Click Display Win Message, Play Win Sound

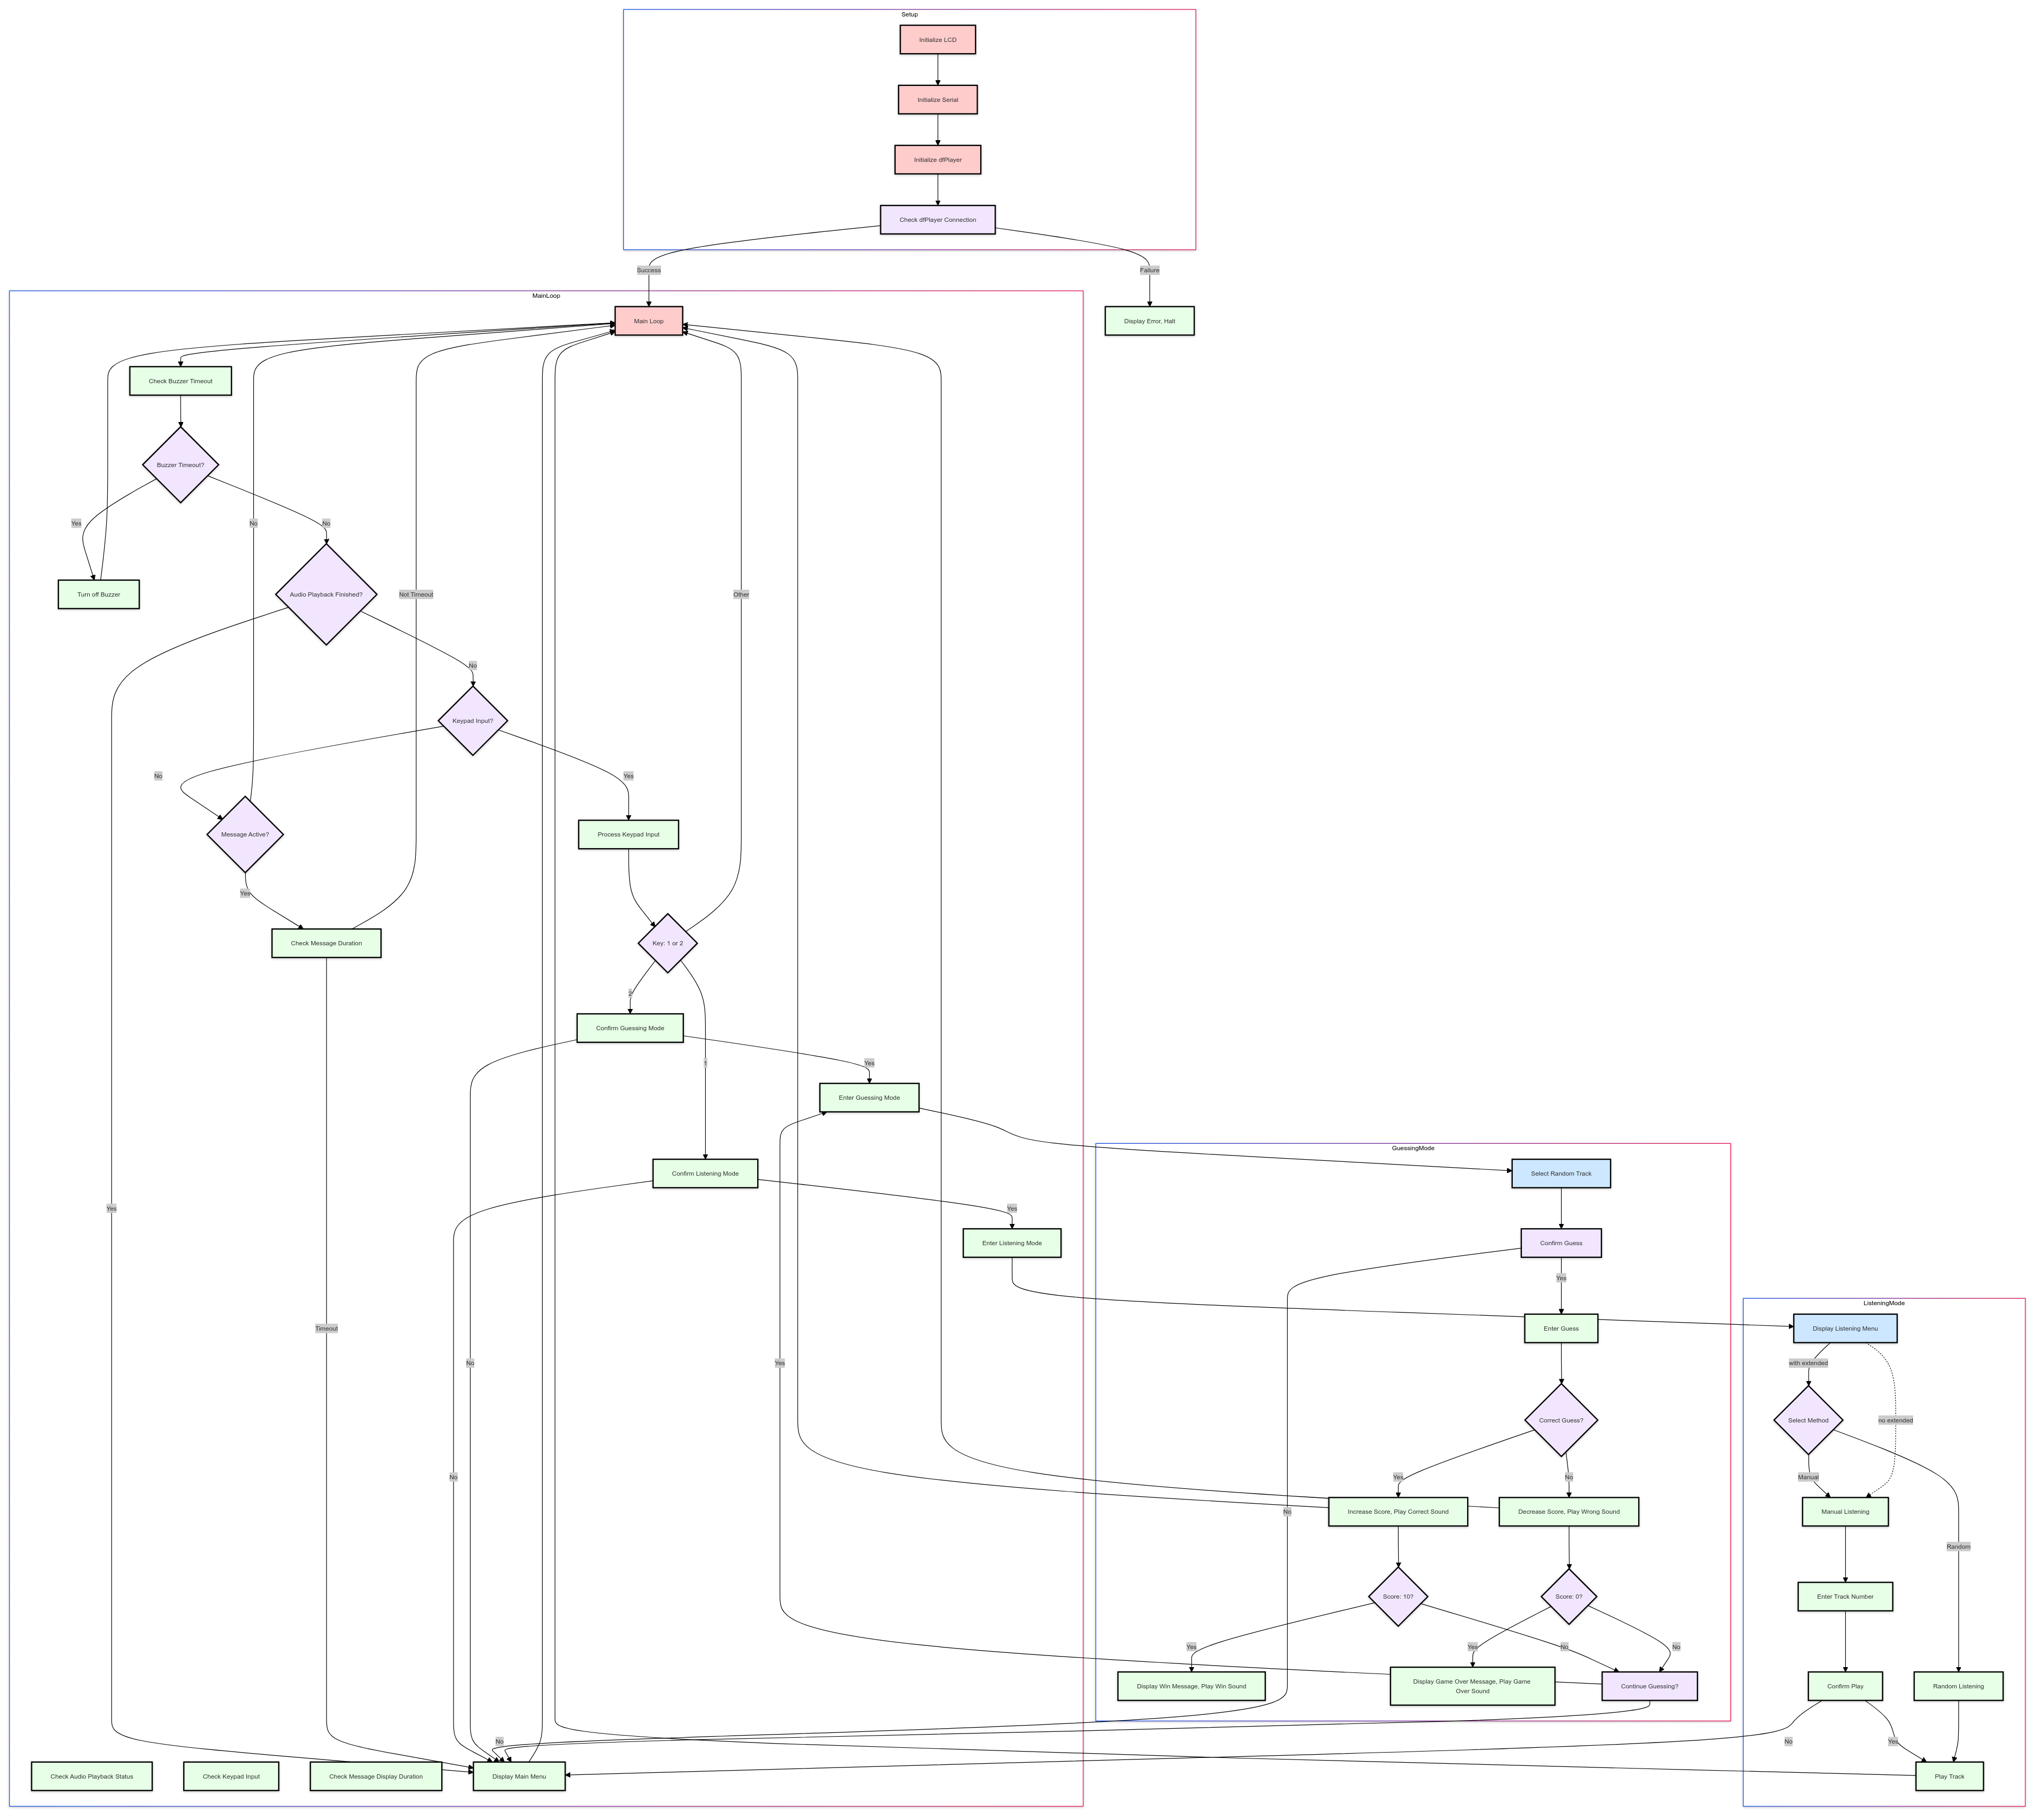pyautogui.click(x=1192, y=1686)
